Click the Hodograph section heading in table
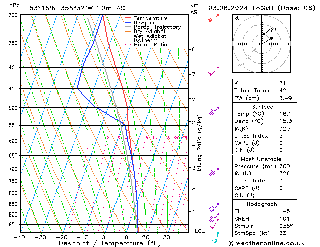The width and height of the screenshot is (320, 247). click(262, 204)
